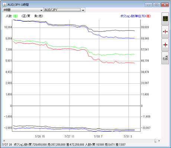This screenshot has height=148, width=171.
Task: Click the horizontal scrollbar right arrow
Action: point(159,141)
